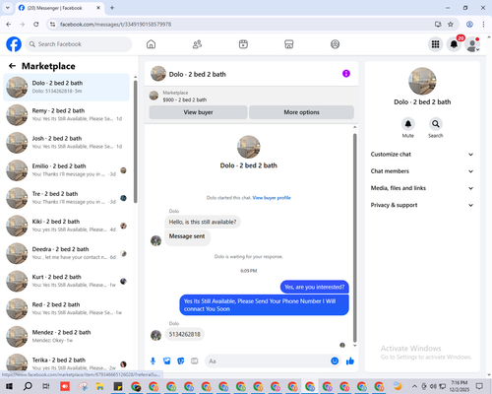Open Task View on the taskbar

[x=46, y=386]
